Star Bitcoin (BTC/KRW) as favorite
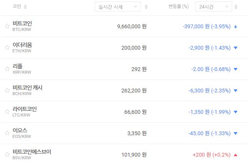Screen dimensions: 249x165 tap(7, 26)
